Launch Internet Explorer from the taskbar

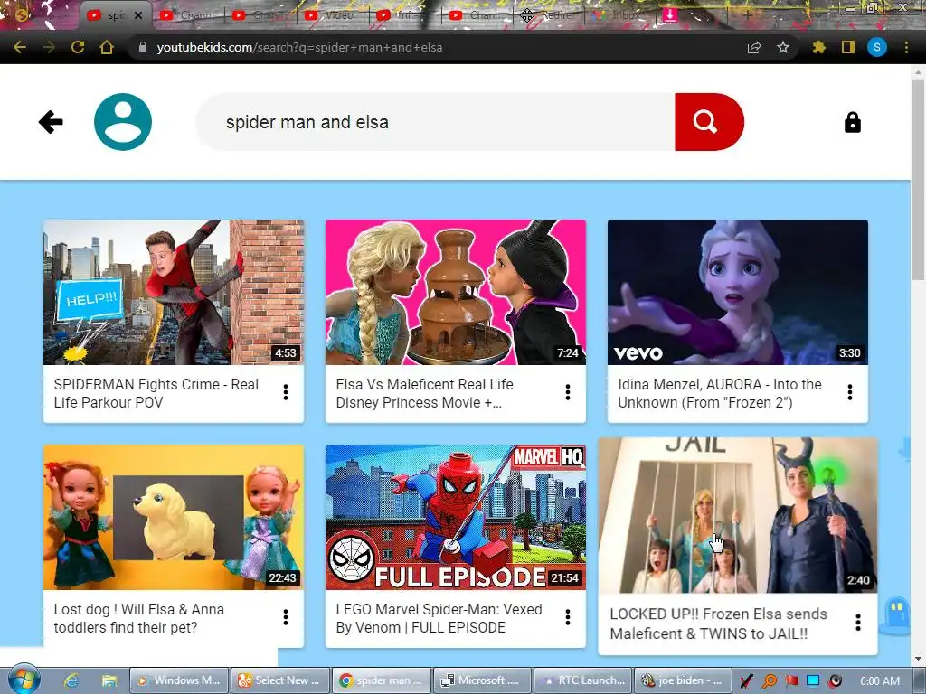(x=71, y=680)
